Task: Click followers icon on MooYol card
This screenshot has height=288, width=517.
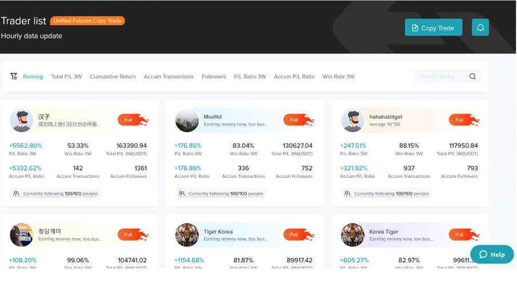Action: [x=182, y=193]
